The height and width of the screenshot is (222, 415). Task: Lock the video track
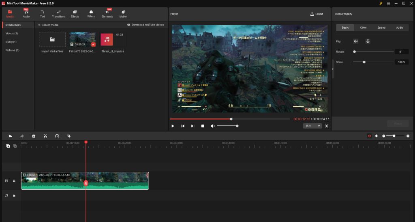tap(14, 181)
